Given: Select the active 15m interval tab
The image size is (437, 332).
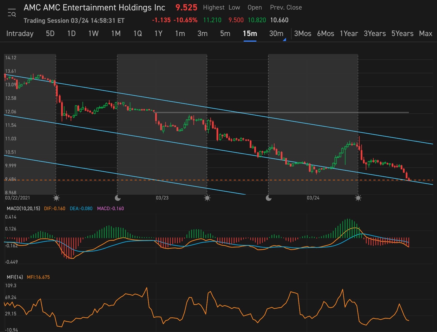Looking at the screenshot, I should [250, 33].
